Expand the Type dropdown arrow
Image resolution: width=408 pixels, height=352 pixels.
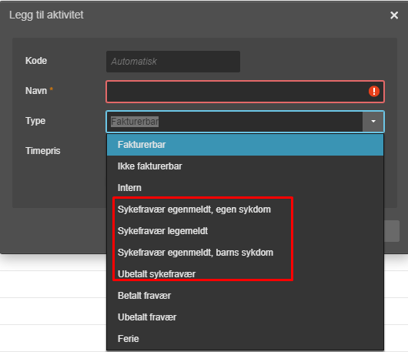pyautogui.click(x=373, y=122)
